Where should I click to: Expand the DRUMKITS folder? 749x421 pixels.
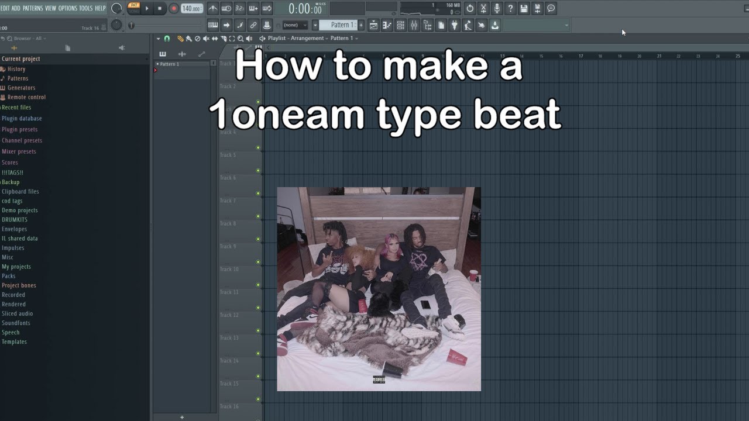[15, 220]
